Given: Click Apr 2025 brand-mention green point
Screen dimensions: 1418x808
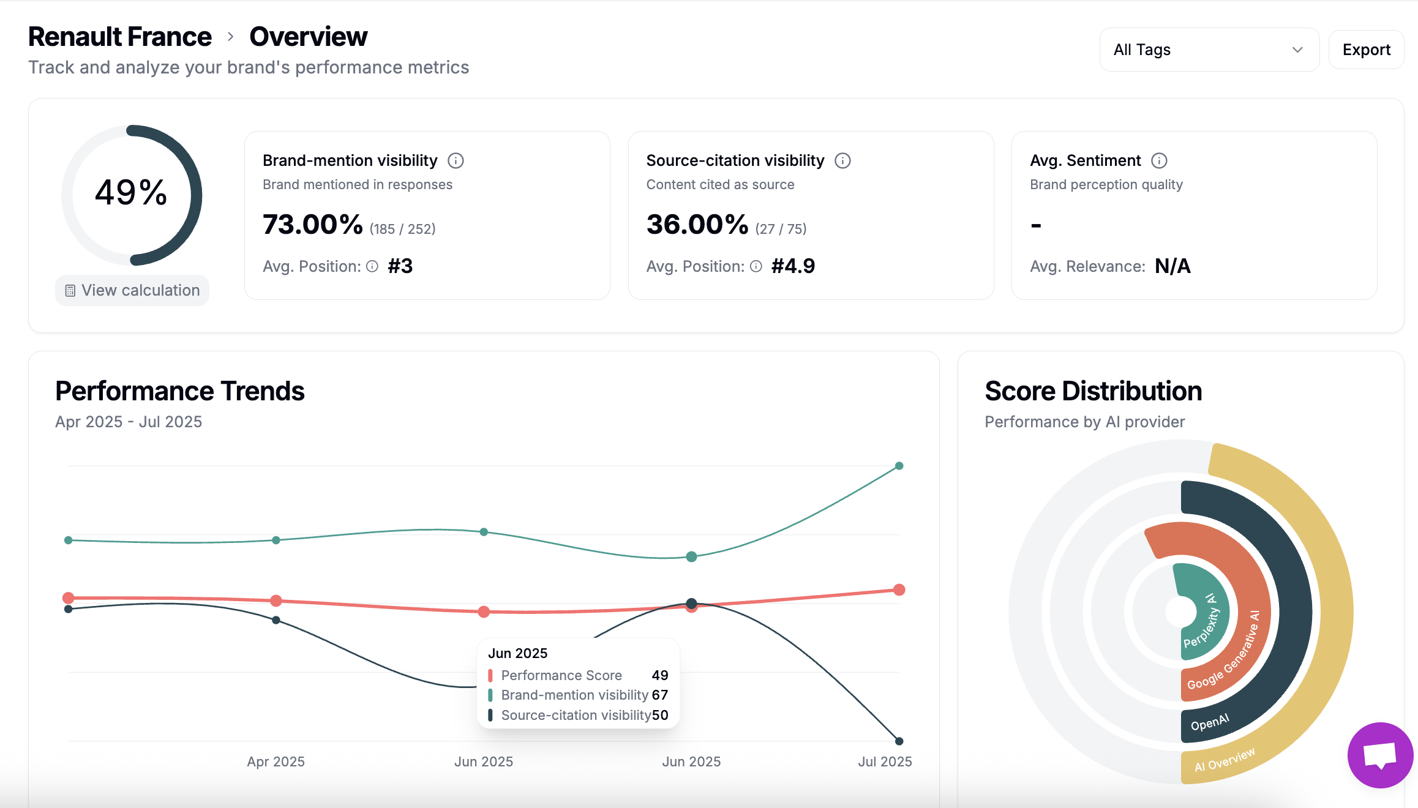Looking at the screenshot, I should pos(276,540).
